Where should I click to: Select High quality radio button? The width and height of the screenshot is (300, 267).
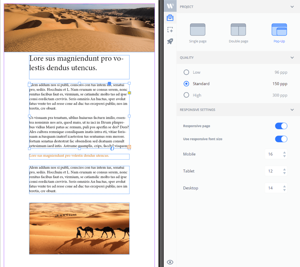186,95
